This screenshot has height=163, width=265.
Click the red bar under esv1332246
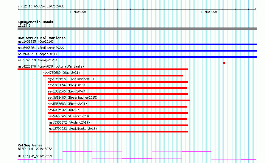[118, 94]
